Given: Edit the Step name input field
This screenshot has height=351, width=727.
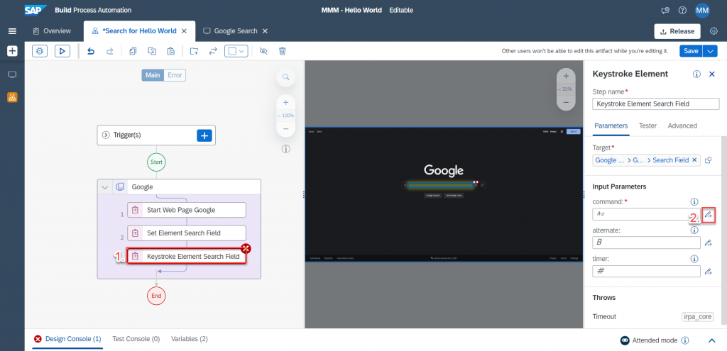Looking at the screenshot, I should click(656, 104).
